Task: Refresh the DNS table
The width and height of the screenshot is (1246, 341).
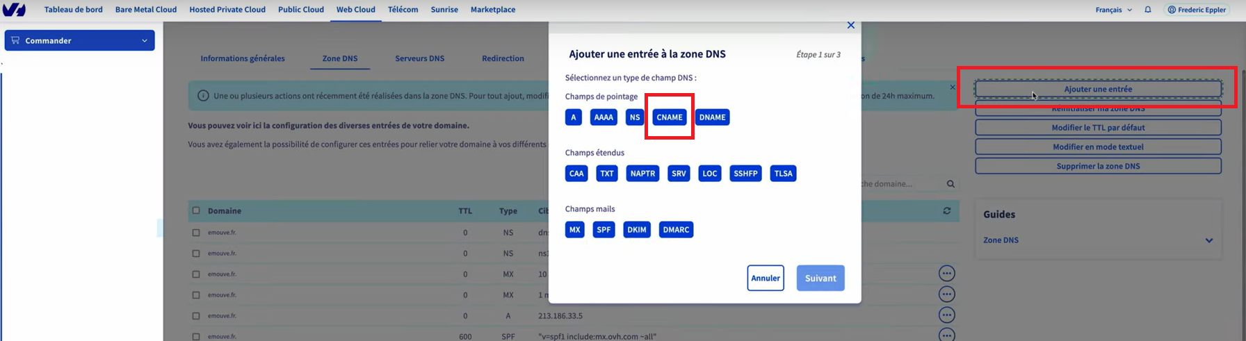Action: tap(946, 210)
